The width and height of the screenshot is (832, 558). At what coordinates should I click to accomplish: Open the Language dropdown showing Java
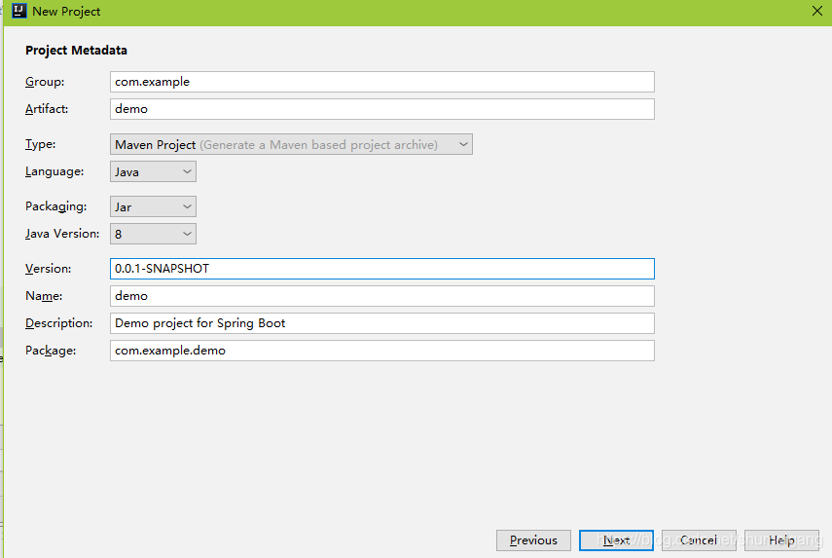(x=153, y=171)
